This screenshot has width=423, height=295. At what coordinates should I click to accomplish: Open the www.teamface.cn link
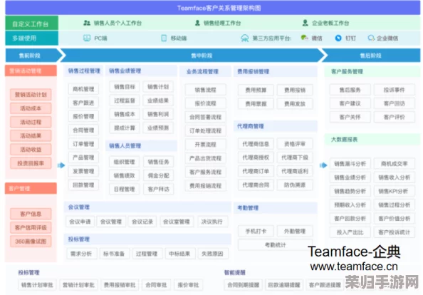pyautogui.click(x=354, y=266)
